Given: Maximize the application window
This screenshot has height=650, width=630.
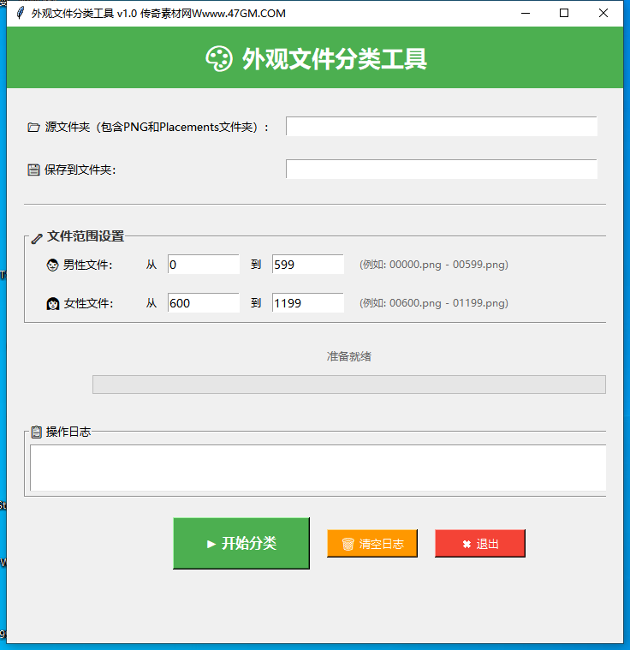Looking at the screenshot, I should click(x=564, y=14).
